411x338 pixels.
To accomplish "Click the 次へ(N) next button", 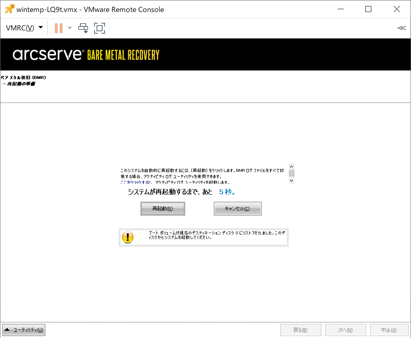I will point(345,330).
